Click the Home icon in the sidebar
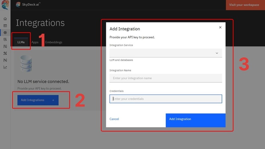265x149 pixels. 5,19
